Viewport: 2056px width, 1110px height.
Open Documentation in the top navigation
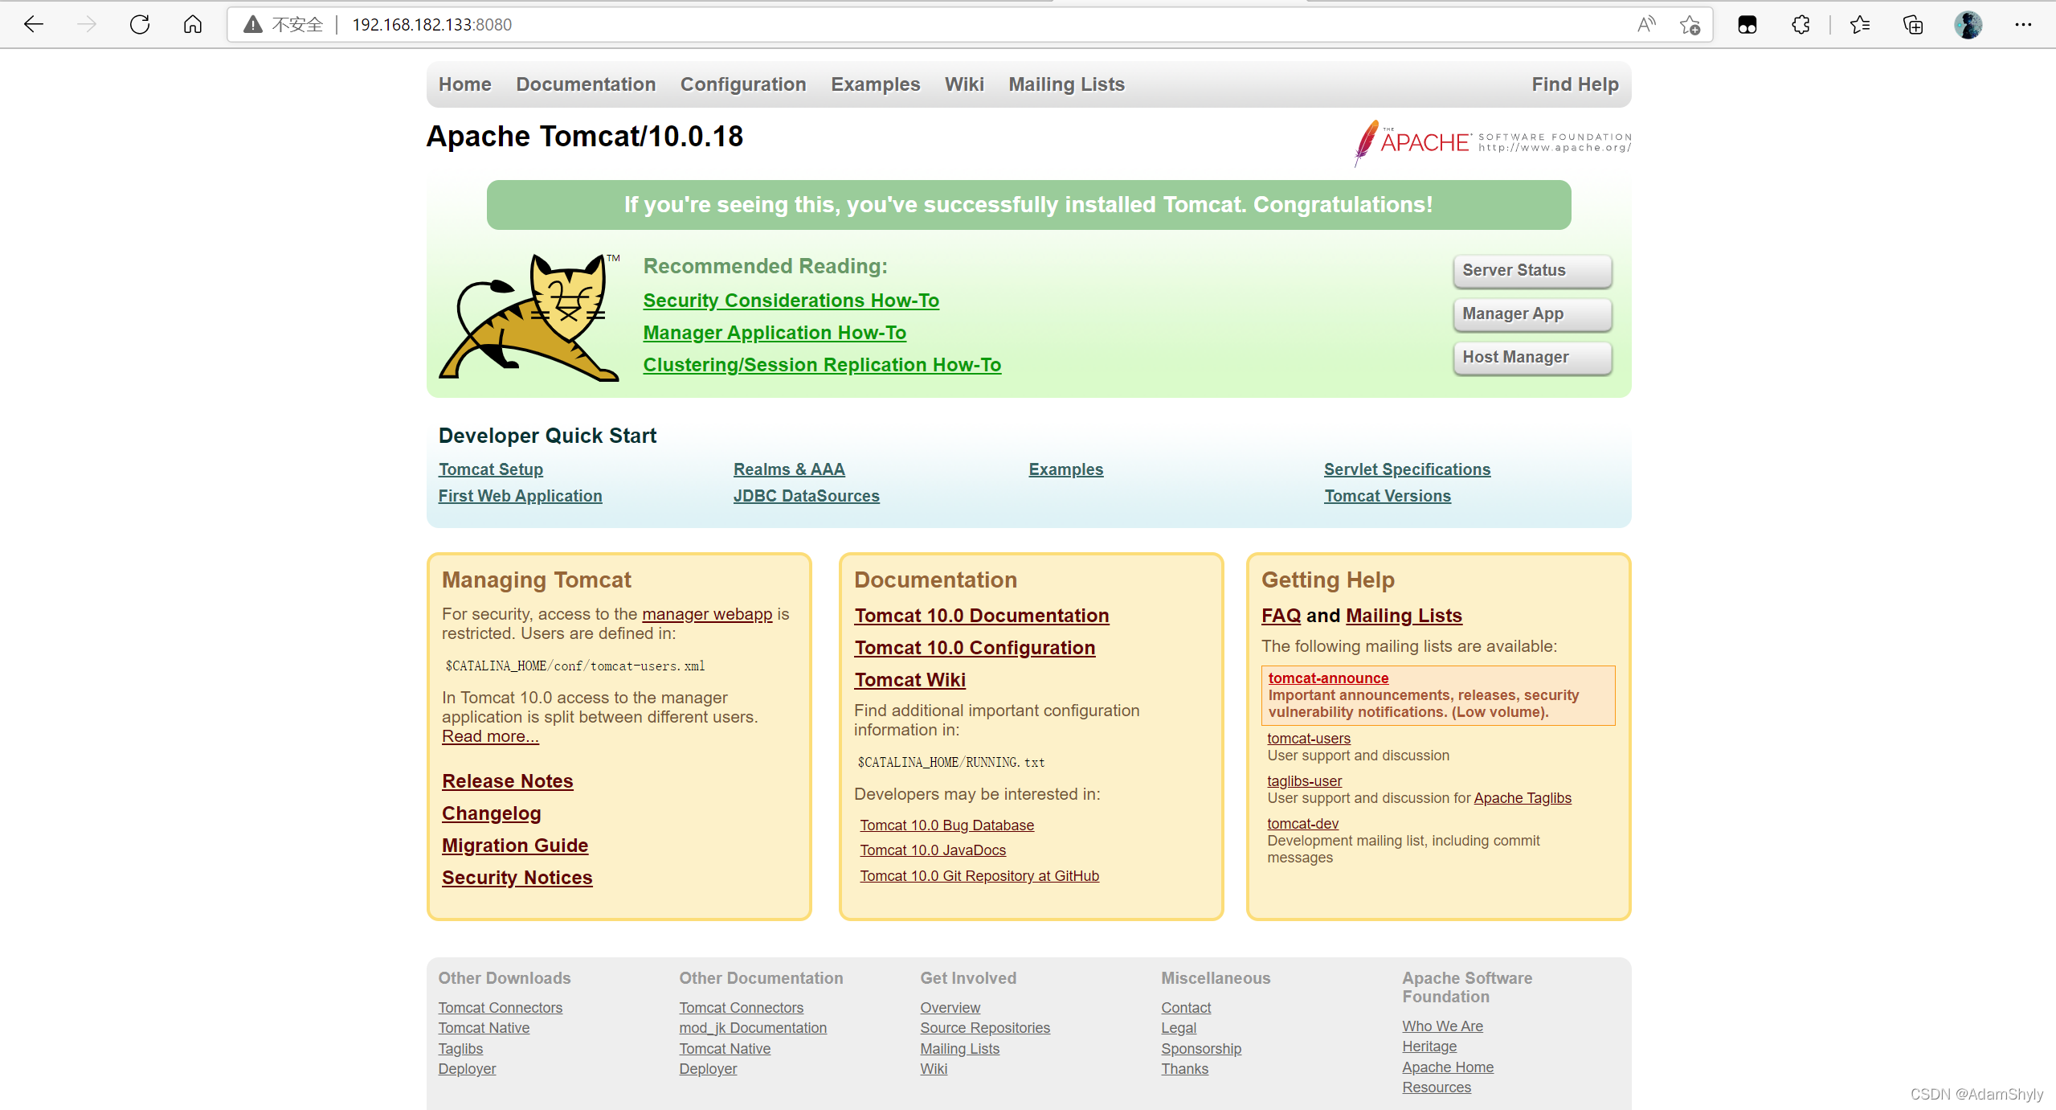coord(585,84)
